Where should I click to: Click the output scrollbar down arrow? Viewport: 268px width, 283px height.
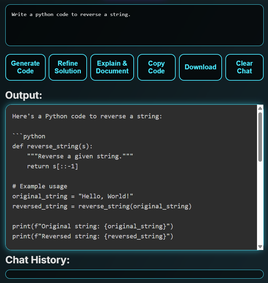point(260,247)
